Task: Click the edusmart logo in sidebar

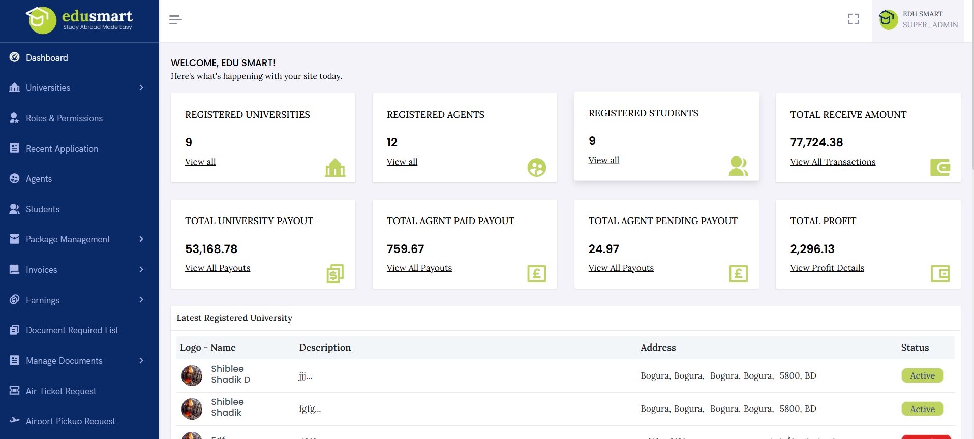Action: click(x=79, y=20)
